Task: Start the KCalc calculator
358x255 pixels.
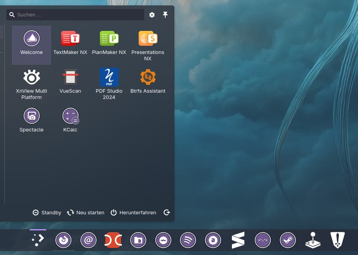Action: tap(70, 120)
